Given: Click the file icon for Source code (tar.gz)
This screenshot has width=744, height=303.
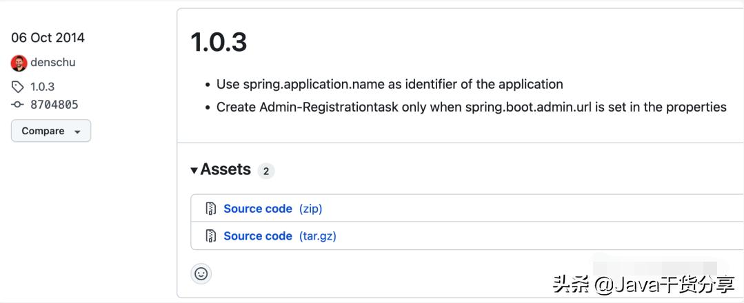Looking at the screenshot, I should pos(211,236).
